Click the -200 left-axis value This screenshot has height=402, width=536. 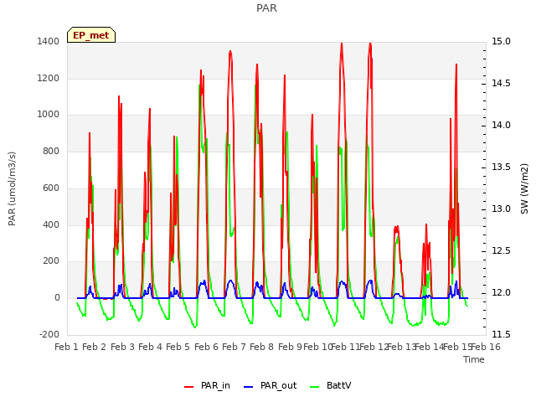pyautogui.click(x=49, y=334)
